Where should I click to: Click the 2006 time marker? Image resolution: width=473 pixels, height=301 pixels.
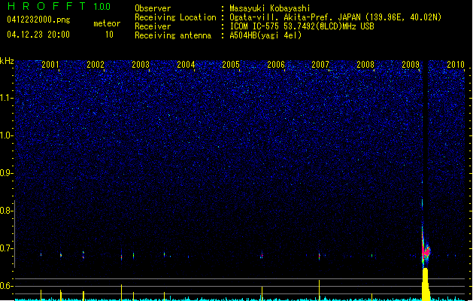(x=276, y=64)
